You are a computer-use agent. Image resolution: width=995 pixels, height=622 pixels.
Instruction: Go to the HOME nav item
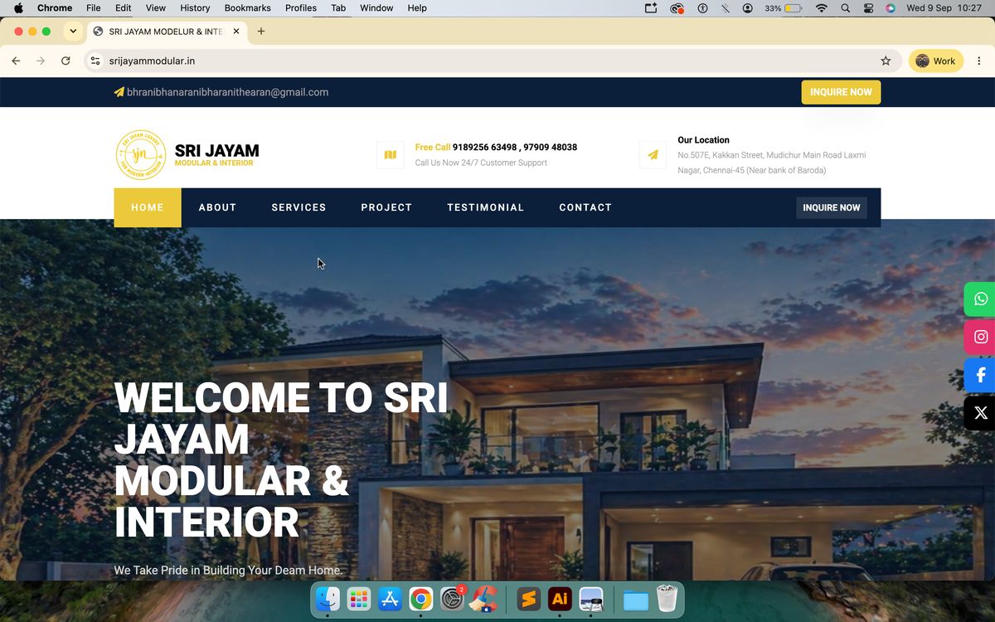coord(148,207)
